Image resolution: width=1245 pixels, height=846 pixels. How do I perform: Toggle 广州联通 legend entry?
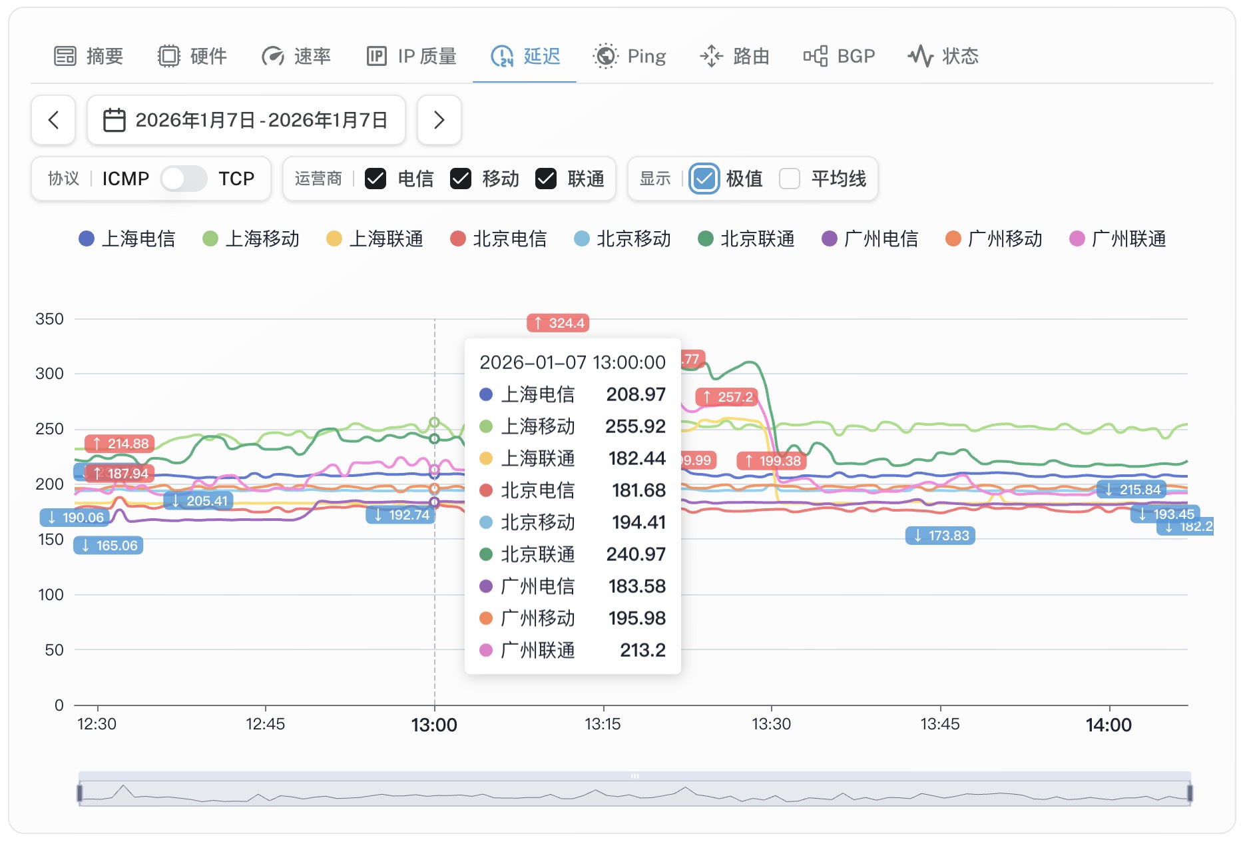(x=1118, y=238)
